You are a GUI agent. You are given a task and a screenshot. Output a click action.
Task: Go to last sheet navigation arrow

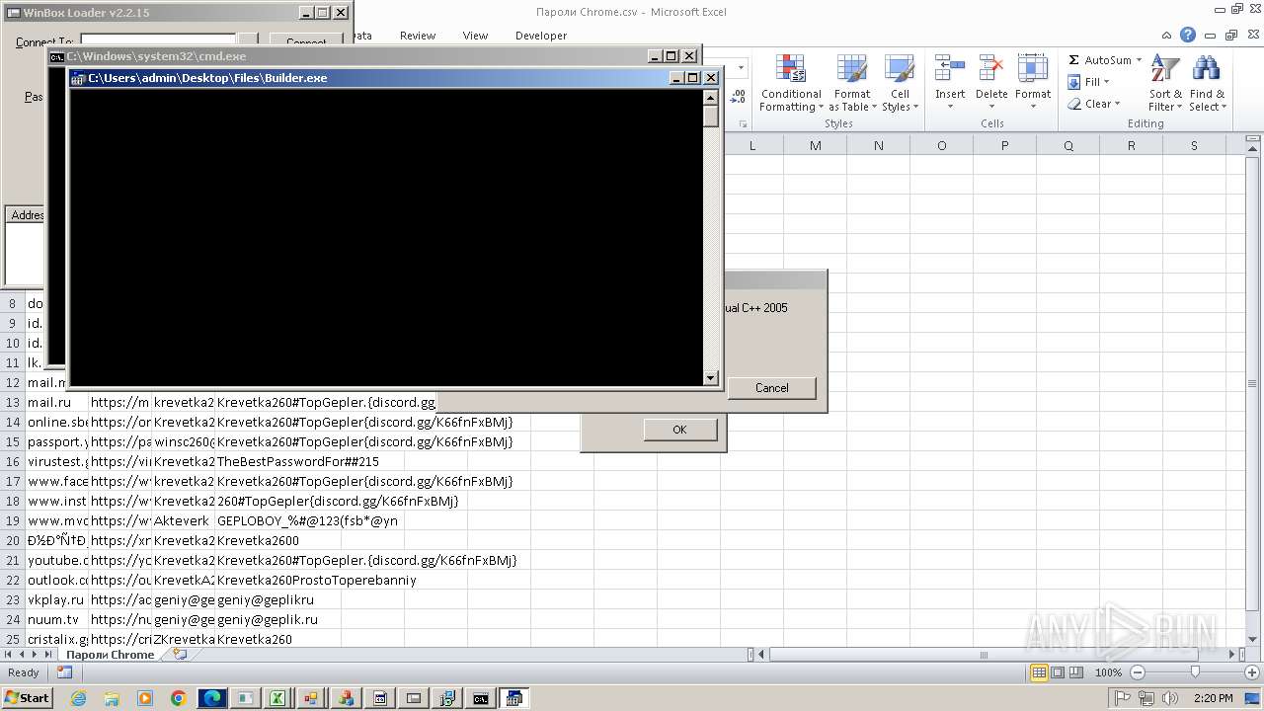(x=49, y=655)
